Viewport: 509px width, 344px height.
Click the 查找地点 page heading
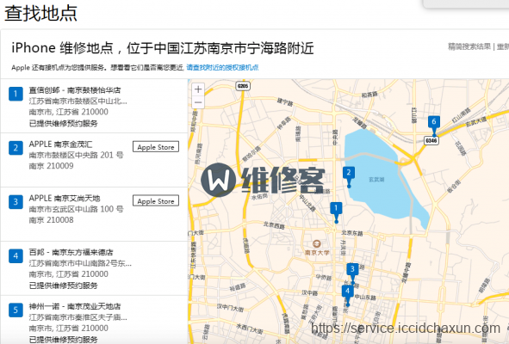(x=40, y=13)
